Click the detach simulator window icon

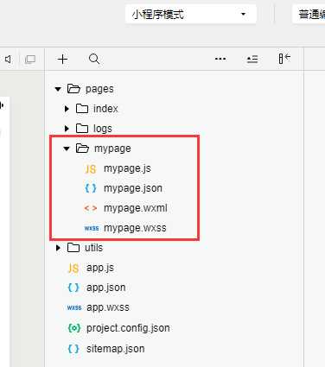tap(30, 60)
